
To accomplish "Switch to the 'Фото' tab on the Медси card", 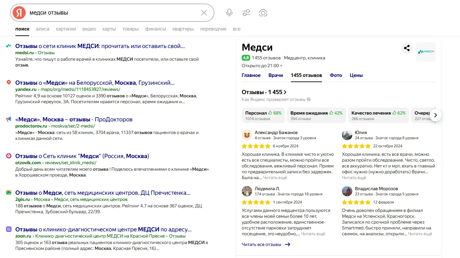I will click(336, 75).
